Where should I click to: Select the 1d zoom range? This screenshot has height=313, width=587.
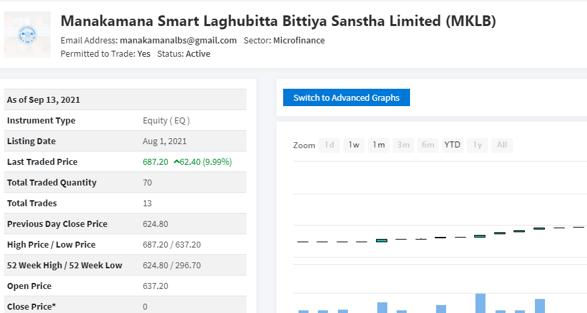(329, 145)
